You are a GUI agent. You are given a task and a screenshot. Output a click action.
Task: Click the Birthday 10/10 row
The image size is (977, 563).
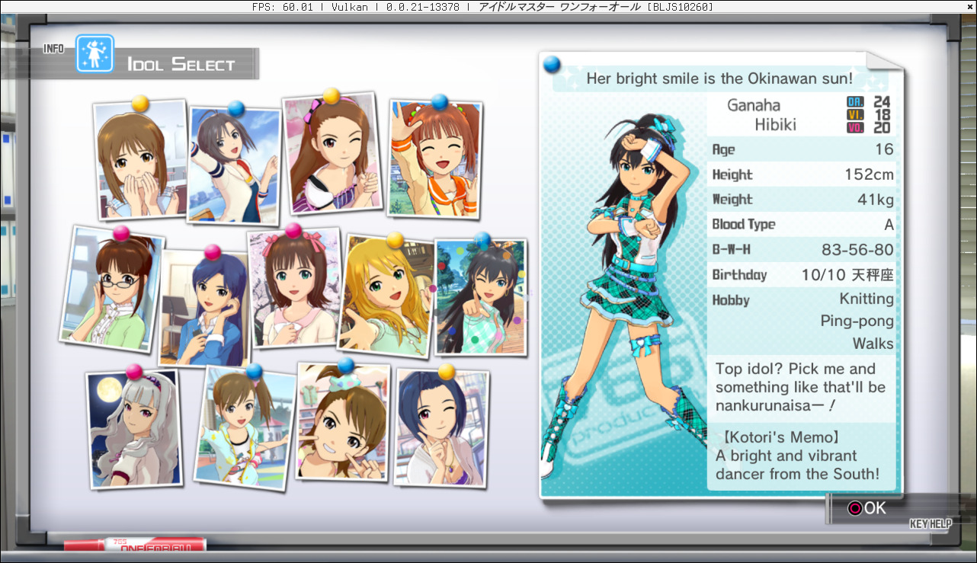click(802, 274)
